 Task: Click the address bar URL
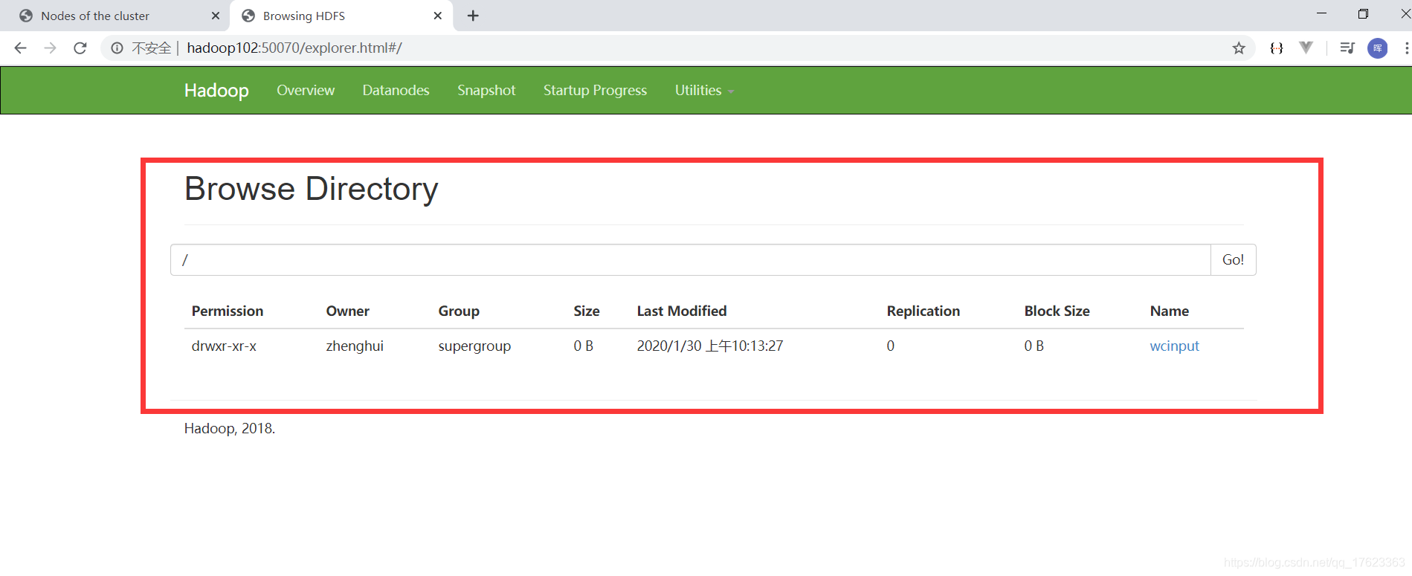point(294,48)
